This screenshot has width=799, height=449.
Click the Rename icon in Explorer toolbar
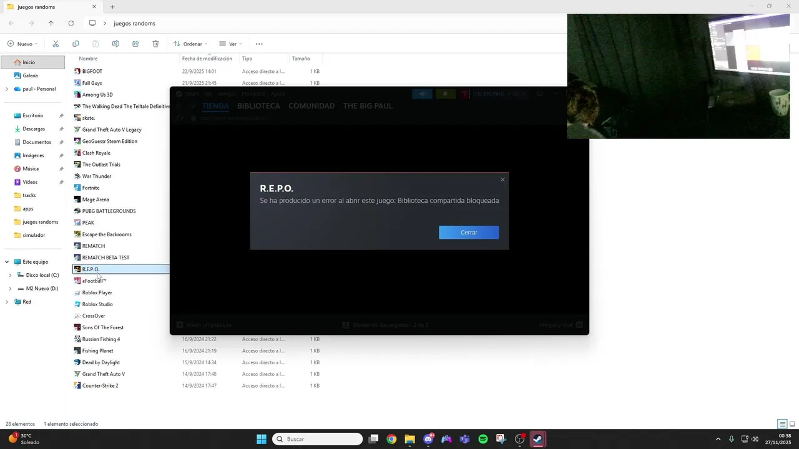[115, 44]
